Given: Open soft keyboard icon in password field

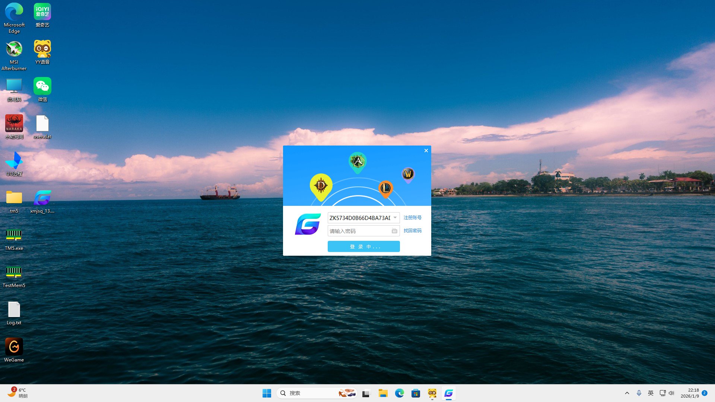Looking at the screenshot, I should (394, 231).
